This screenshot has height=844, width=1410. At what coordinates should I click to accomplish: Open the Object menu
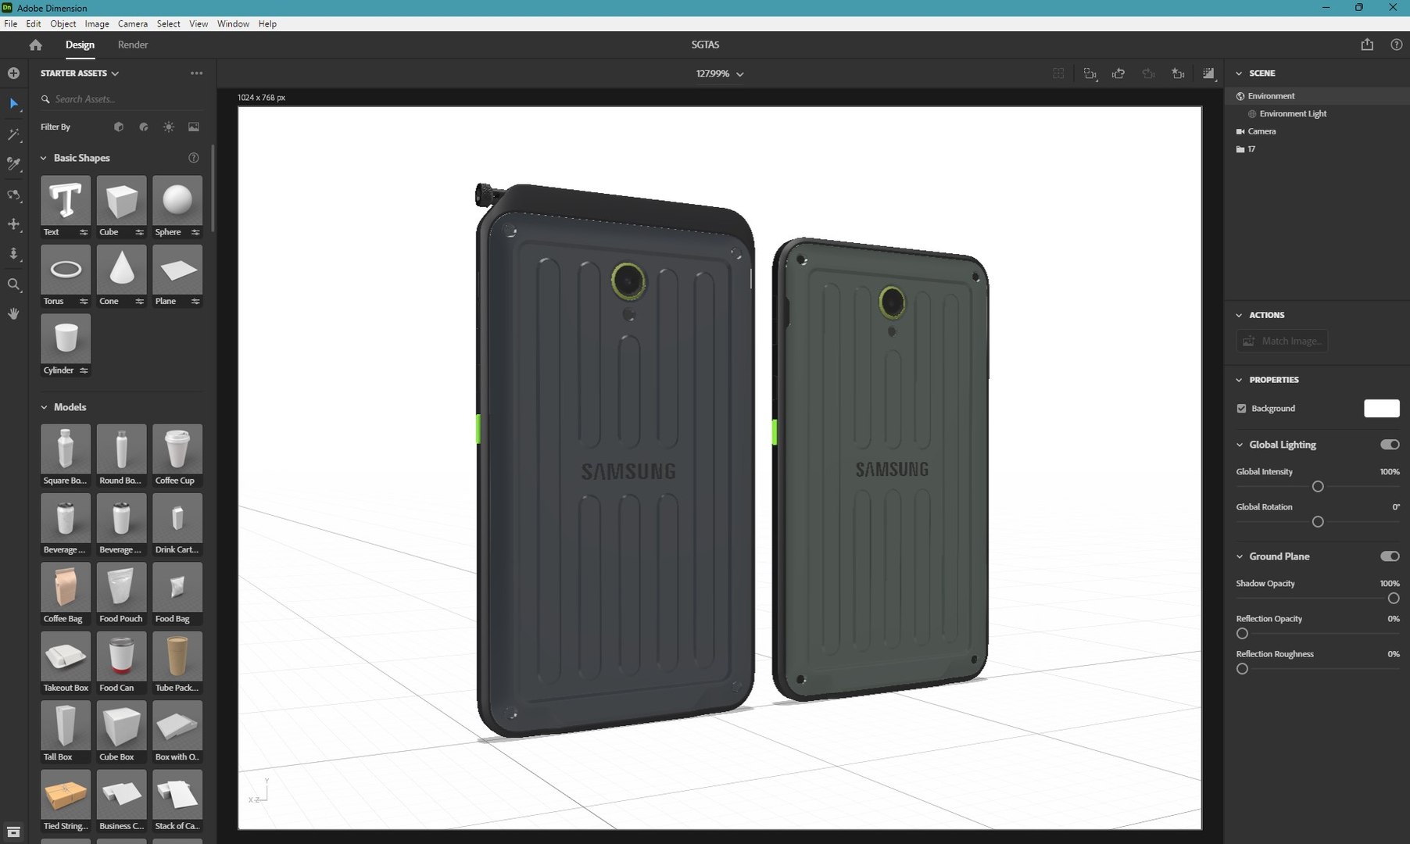click(63, 23)
